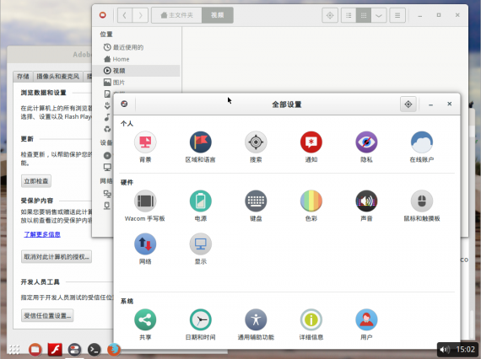The height and width of the screenshot is (359, 481).
Task: Open the applications grid in the dock
Action: point(14,349)
